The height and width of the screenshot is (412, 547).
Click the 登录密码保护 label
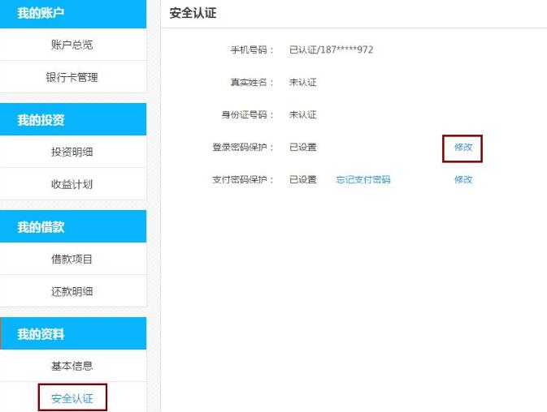242,147
